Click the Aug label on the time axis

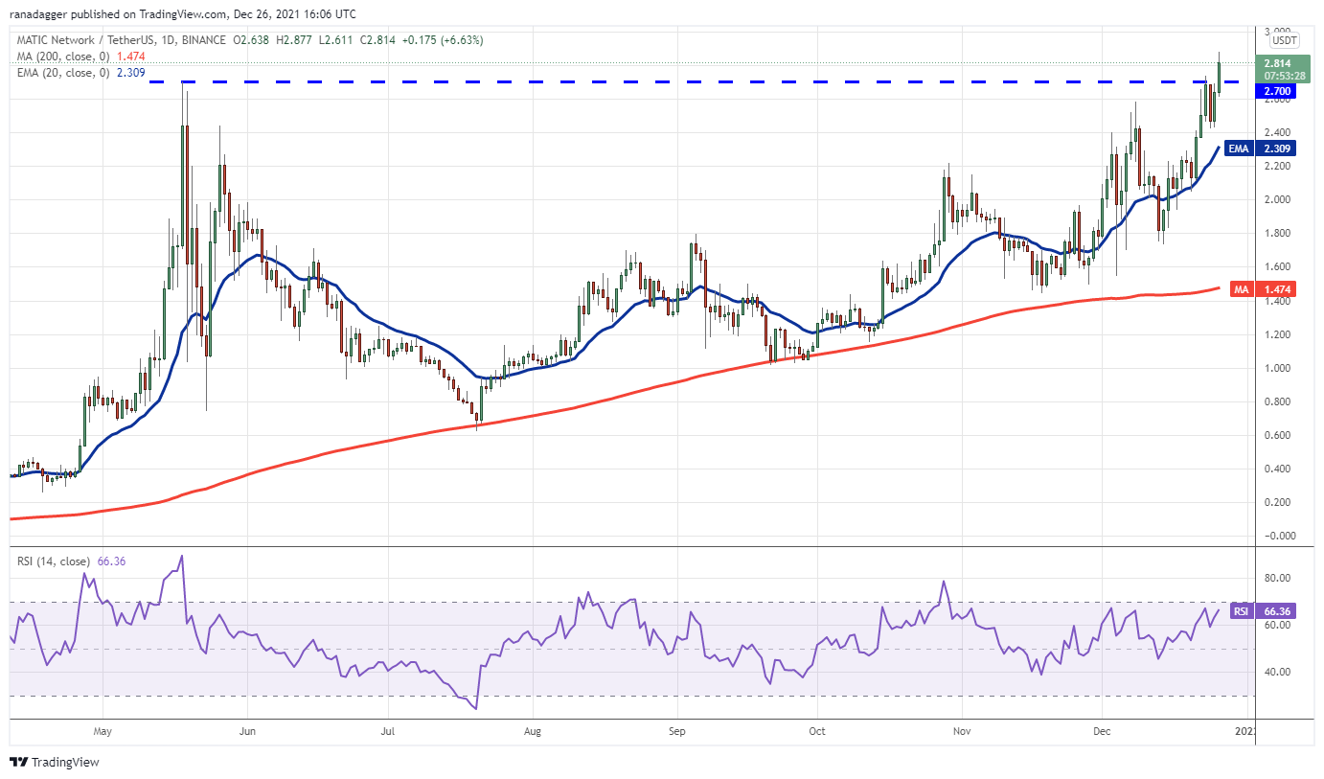point(534,731)
